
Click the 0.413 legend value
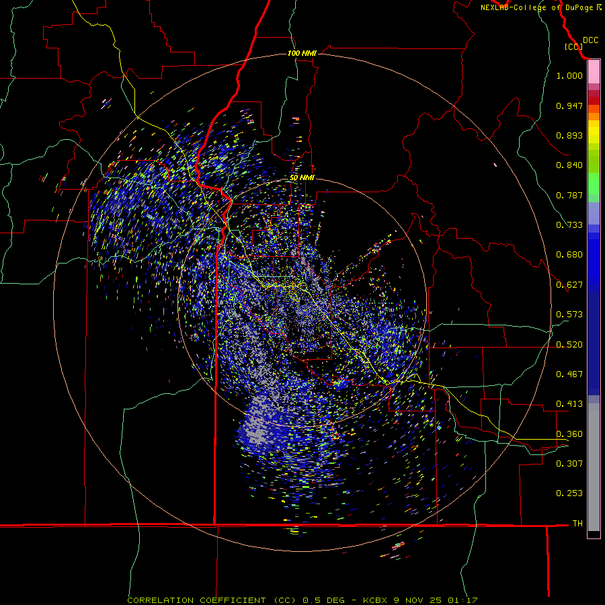pyautogui.click(x=569, y=404)
